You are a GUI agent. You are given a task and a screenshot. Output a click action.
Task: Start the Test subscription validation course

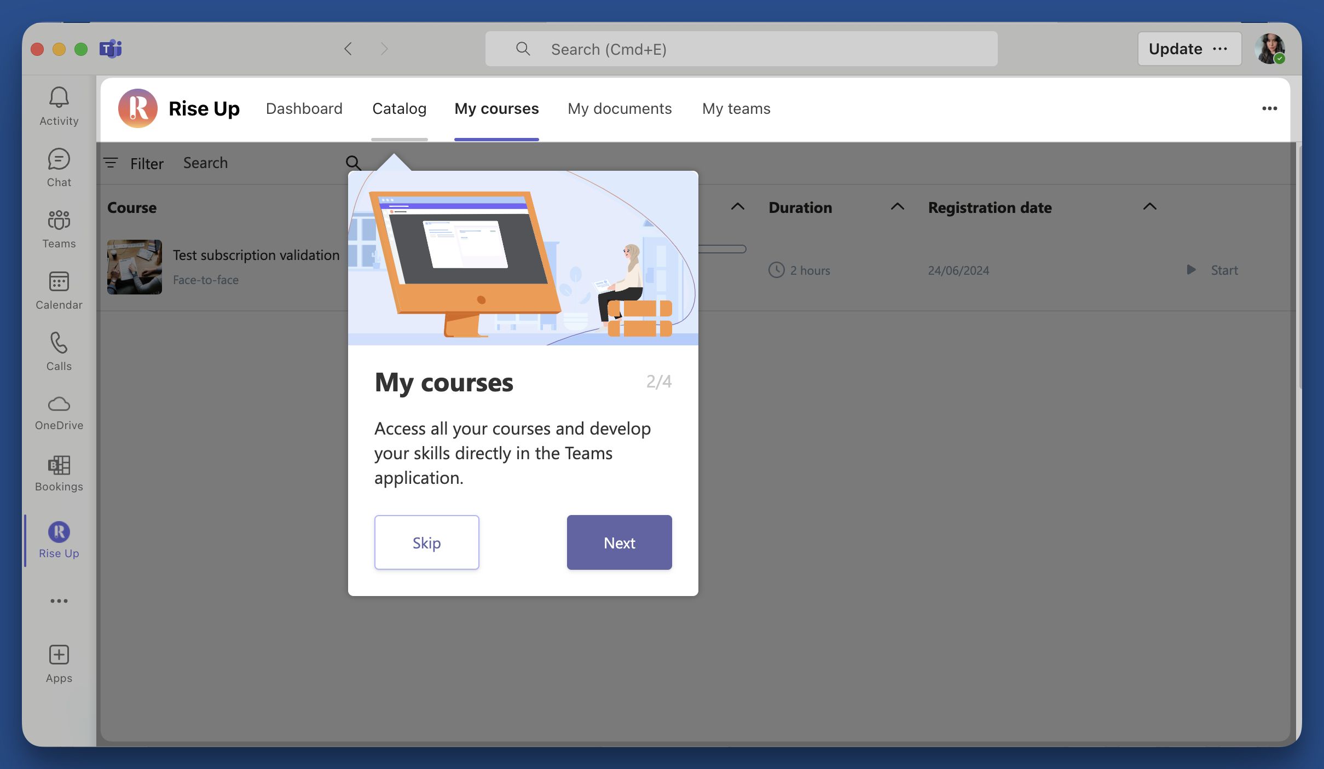point(1212,270)
